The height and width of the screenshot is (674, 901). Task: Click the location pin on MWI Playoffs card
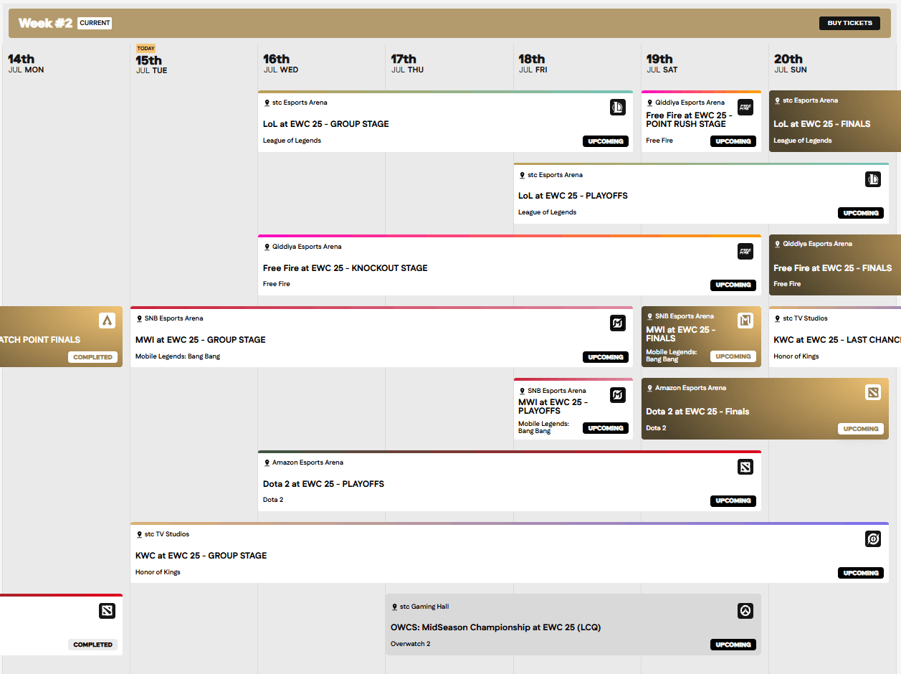point(522,391)
